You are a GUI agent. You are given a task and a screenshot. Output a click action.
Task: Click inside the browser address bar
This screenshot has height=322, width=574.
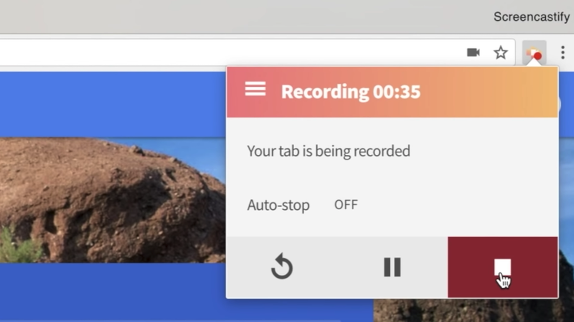(224, 53)
